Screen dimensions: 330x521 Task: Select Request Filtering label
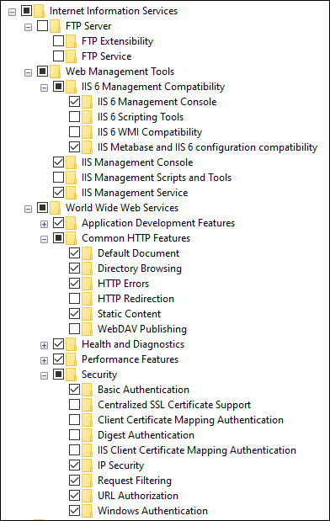tap(135, 481)
